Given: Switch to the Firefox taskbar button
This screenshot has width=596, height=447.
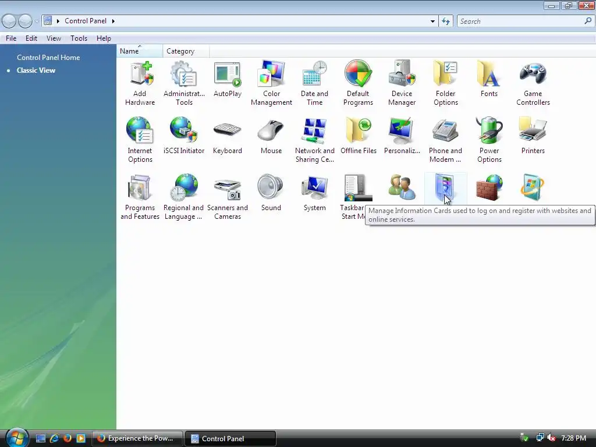Looking at the screenshot, I should [x=137, y=438].
